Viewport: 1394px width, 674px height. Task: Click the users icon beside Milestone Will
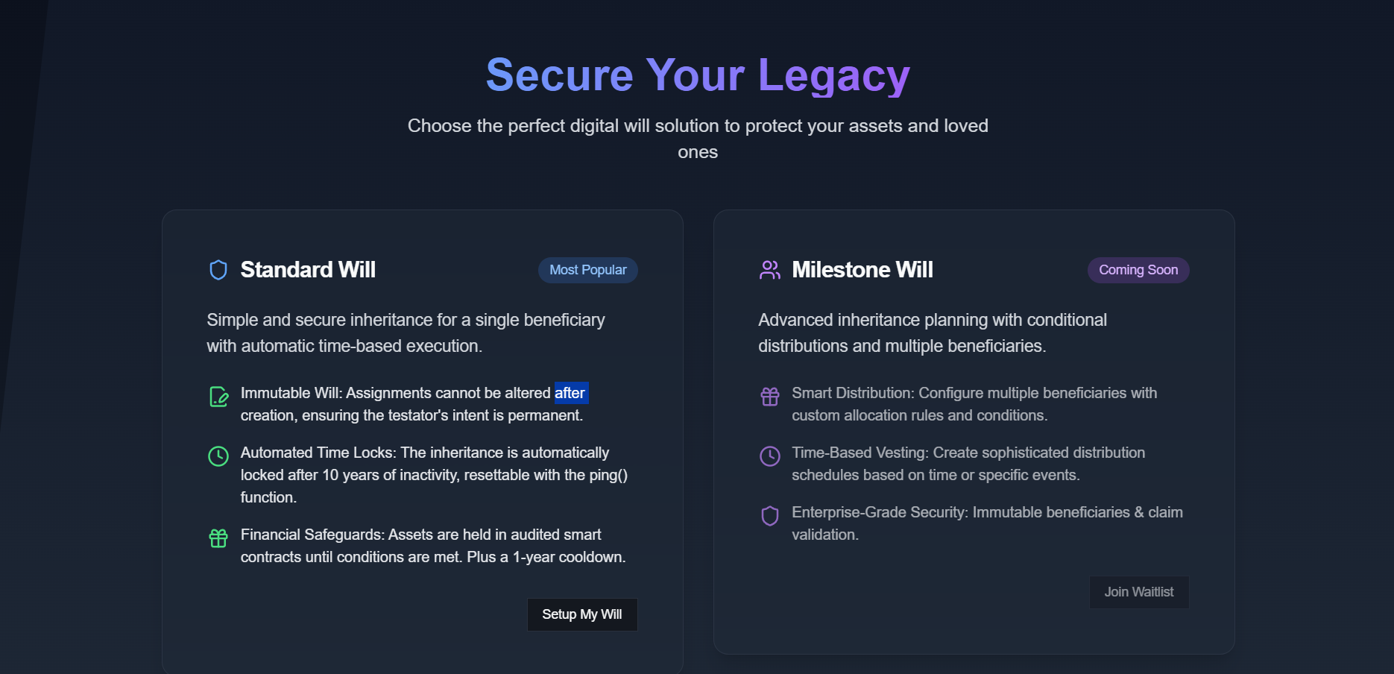tap(769, 270)
